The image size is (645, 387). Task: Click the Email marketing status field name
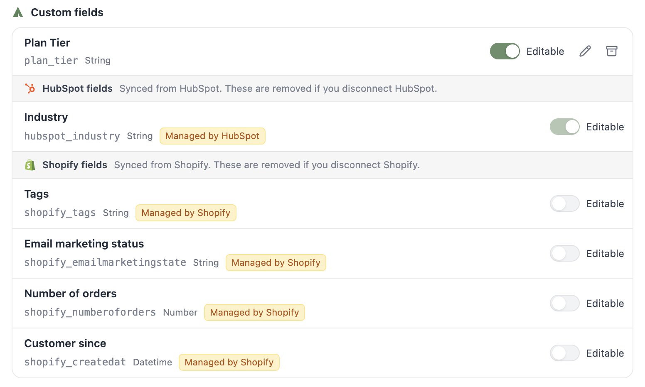coord(84,244)
